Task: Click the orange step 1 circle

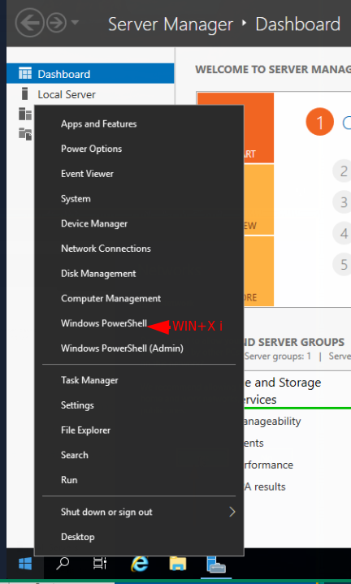Action: point(319,122)
